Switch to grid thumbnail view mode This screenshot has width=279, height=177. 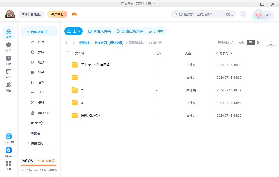pos(259,43)
